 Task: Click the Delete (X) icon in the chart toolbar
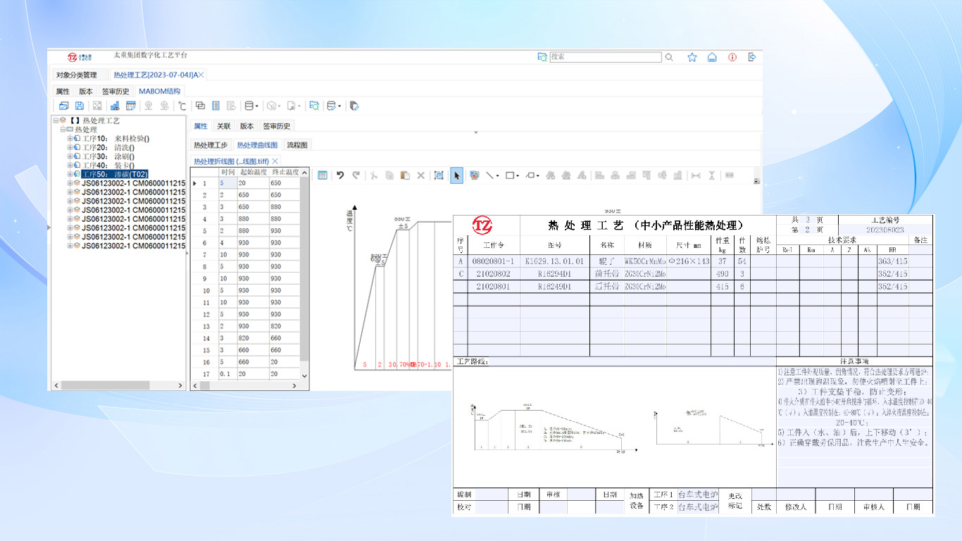pyautogui.click(x=420, y=176)
